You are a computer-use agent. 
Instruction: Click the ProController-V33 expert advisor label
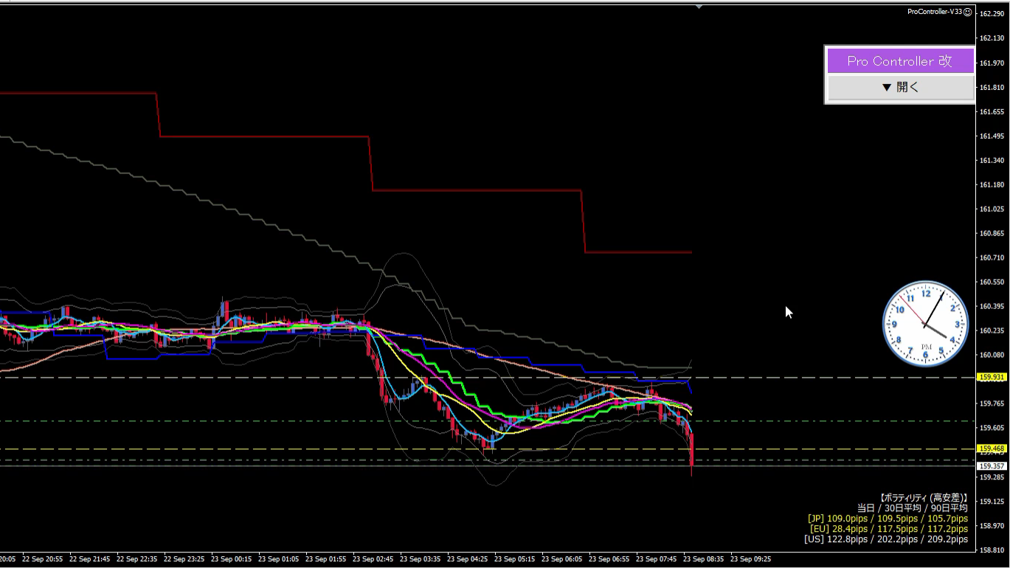[935, 12]
